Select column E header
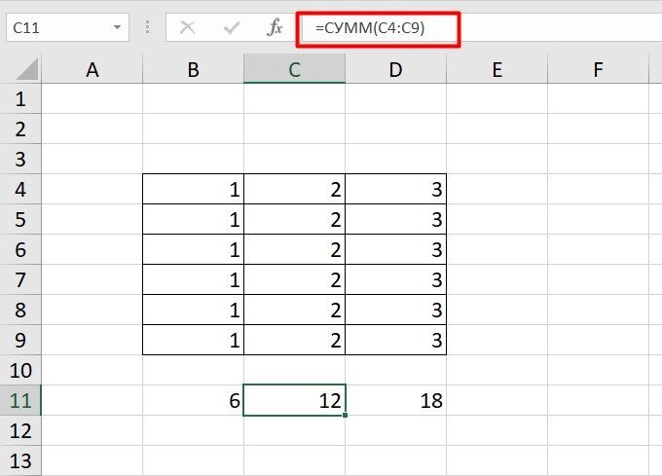The width and height of the screenshot is (662, 476). 496,69
